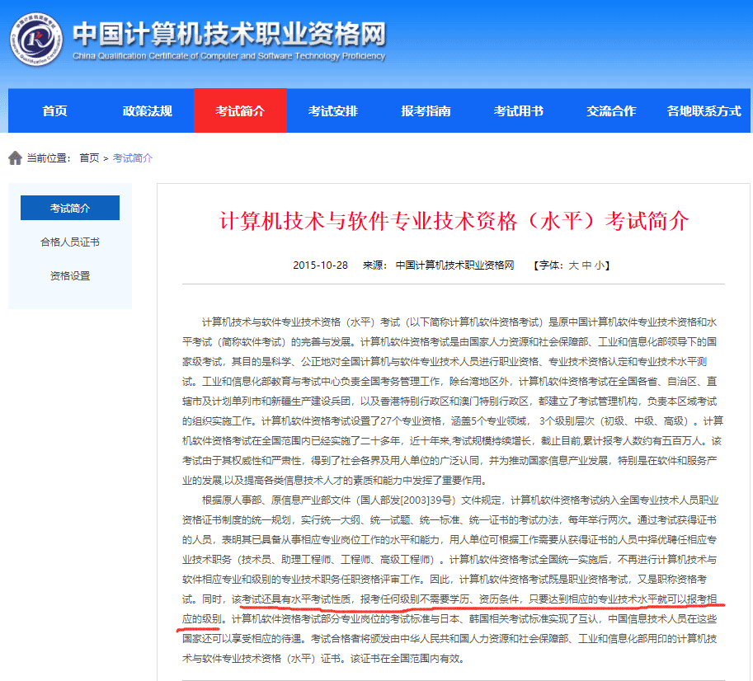Click 交流合作 in the navigation bar
753x681 pixels.
(x=611, y=110)
